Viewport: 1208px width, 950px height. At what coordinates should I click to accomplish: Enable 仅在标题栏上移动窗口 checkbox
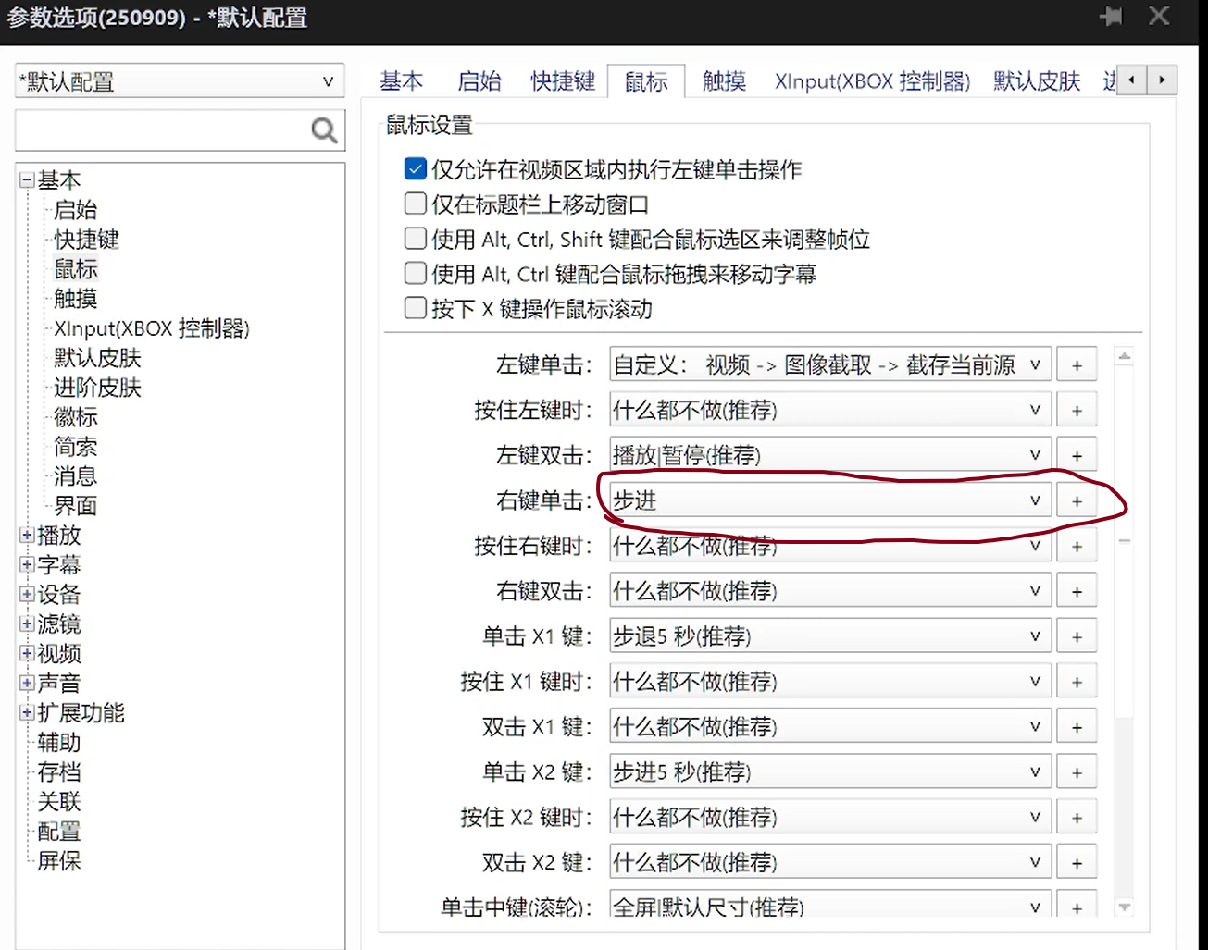416,204
